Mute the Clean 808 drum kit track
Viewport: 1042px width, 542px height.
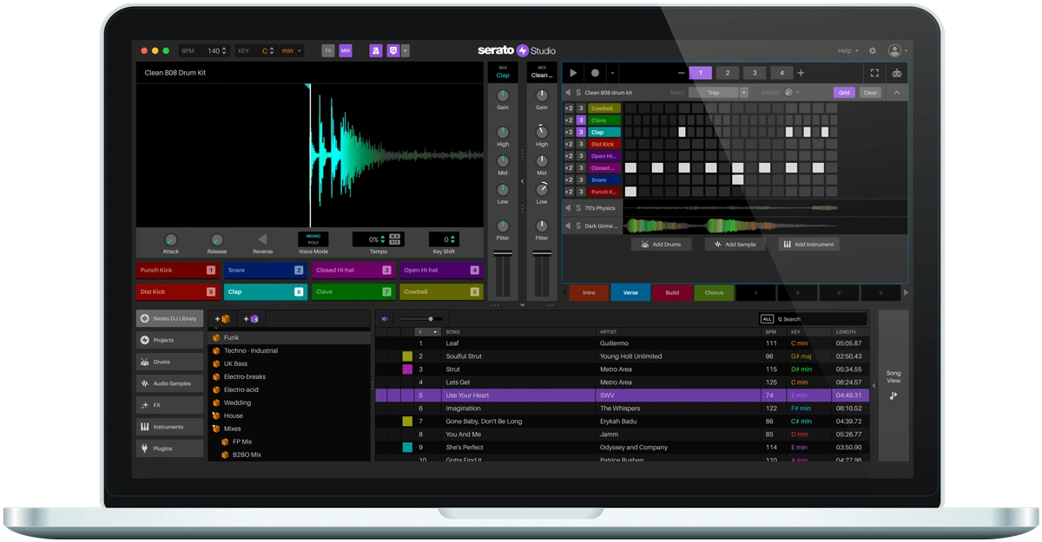(568, 92)
